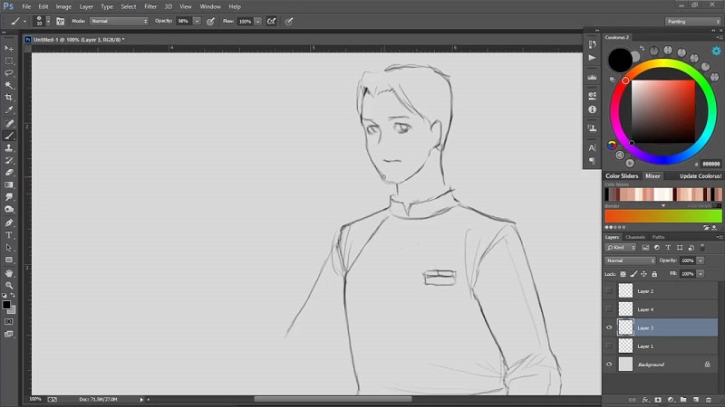Image resolution: width=725 pixels, height=407 pixels.
Task: Click the airbrush build-up icon
Action: [271, 21]
